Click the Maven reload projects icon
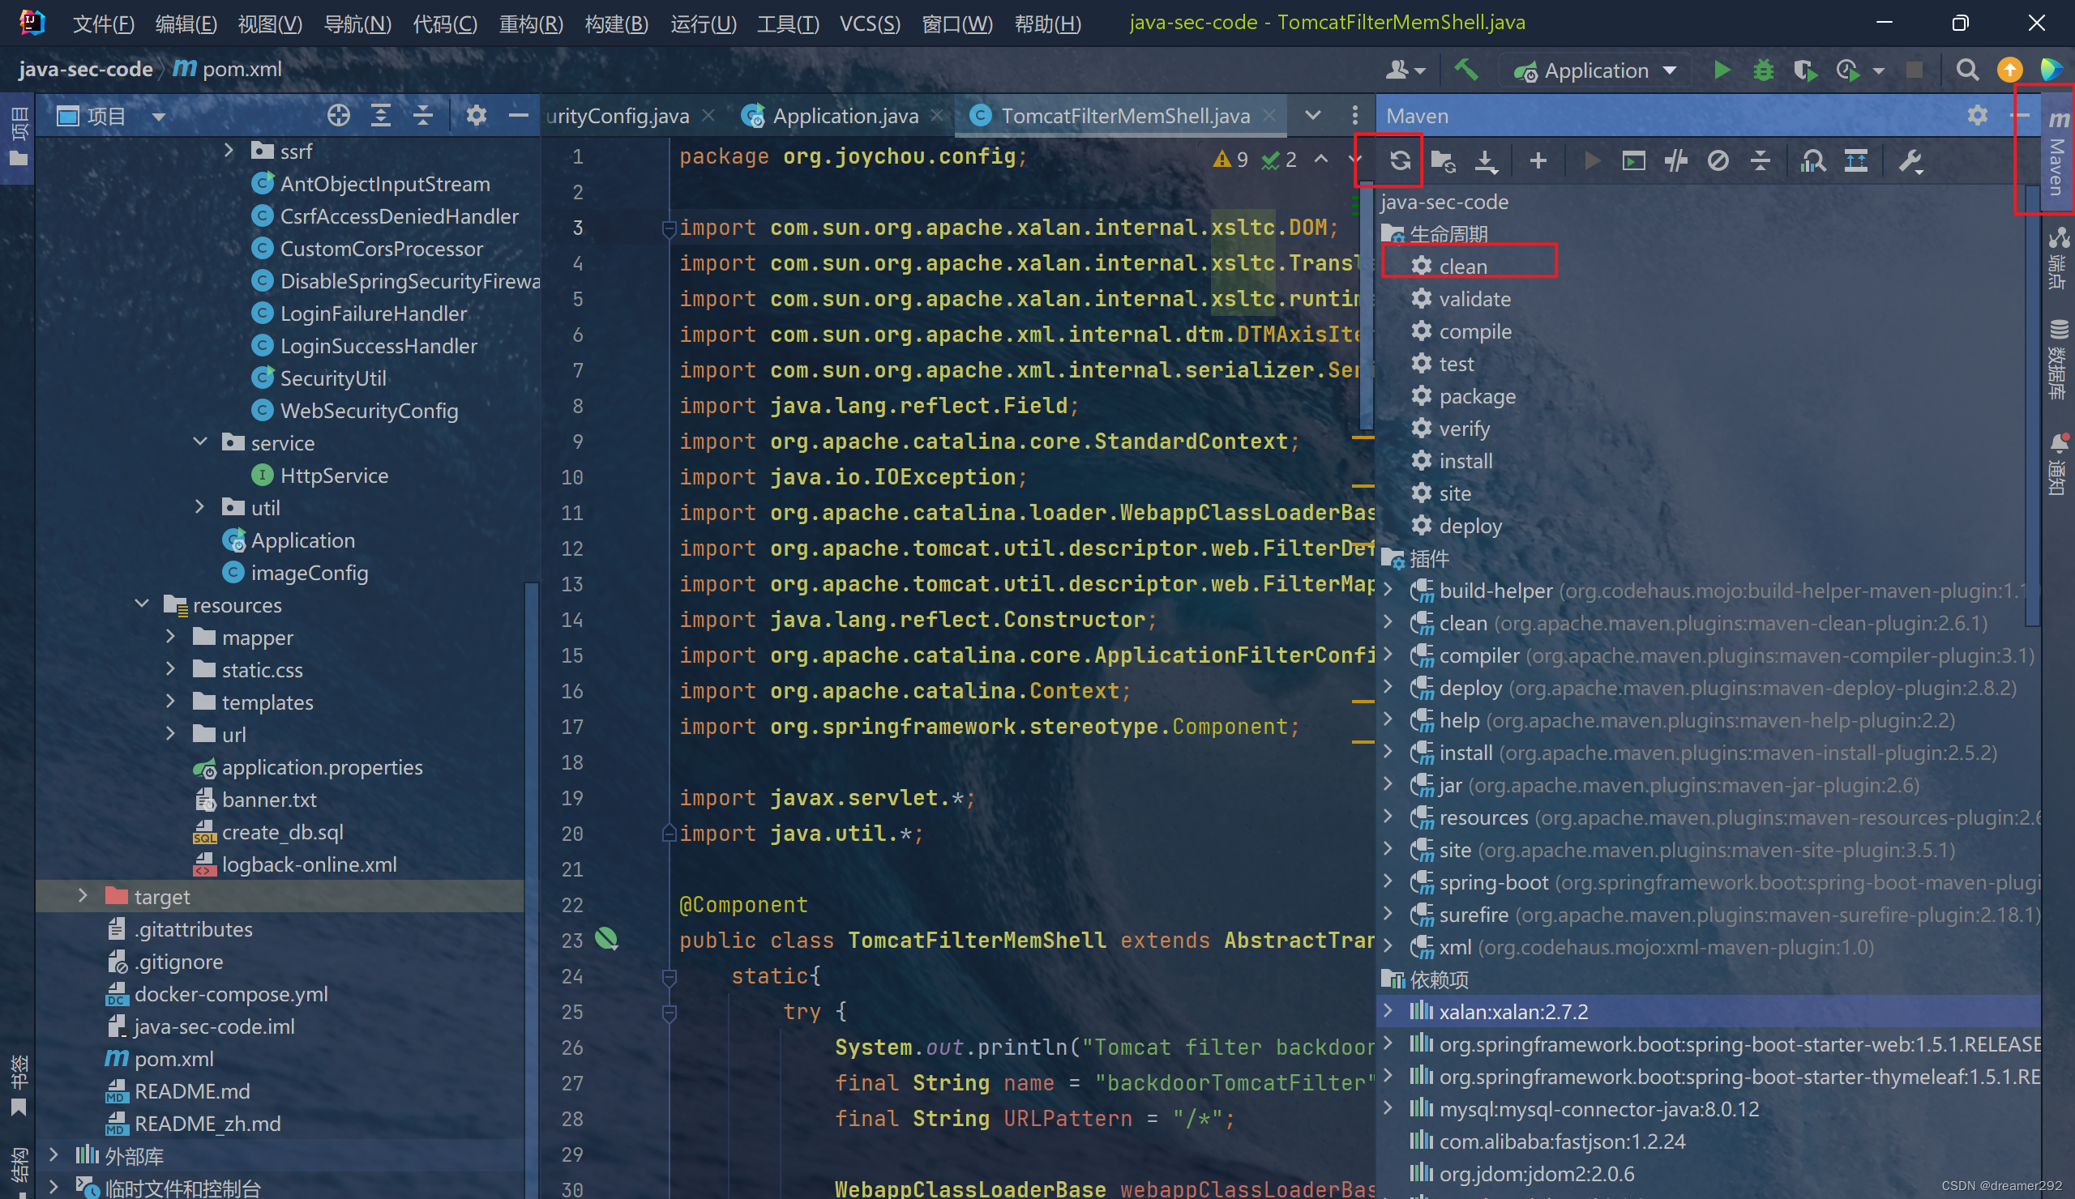 point(1400,160)
